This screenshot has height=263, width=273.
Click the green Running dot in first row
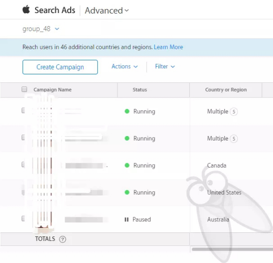127,111
